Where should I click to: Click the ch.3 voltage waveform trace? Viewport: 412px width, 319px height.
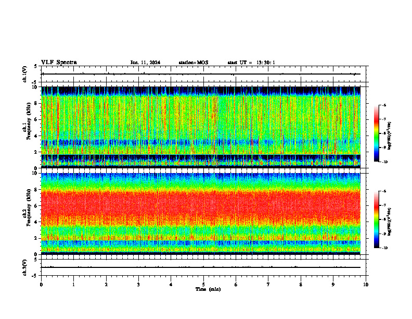click(x=201, y=267)
